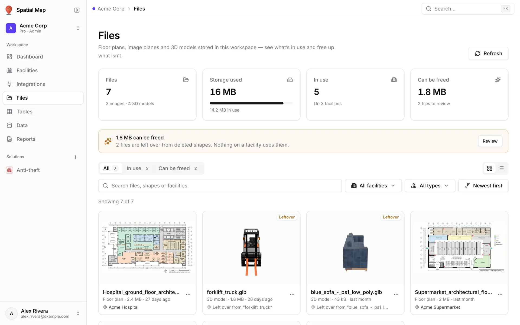Go to Facilities page
This screenshot has width=520, height=325.
[43, 70]
